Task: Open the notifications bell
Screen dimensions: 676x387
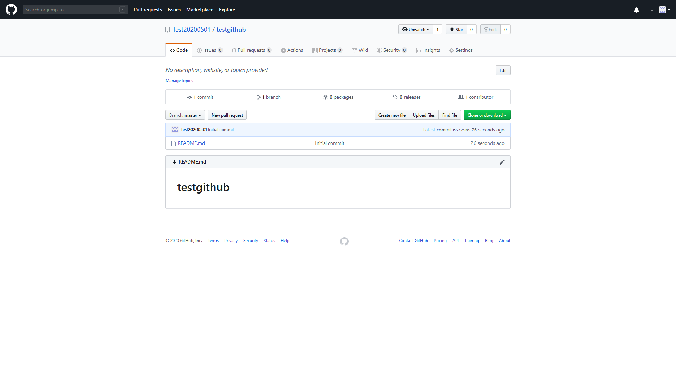Action: click(x=637, y=10)
